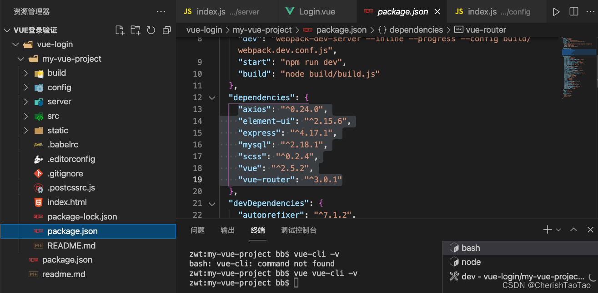Open the 问题 (Problems) panel tab
This screenshot has width=598, height=293.
point(197,230)
